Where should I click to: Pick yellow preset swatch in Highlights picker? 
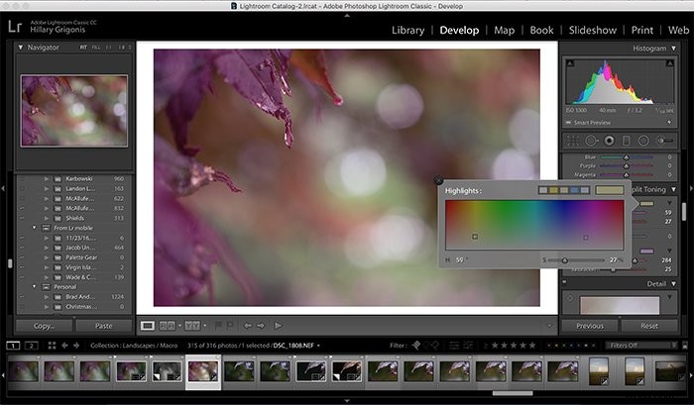pos(553,190)
